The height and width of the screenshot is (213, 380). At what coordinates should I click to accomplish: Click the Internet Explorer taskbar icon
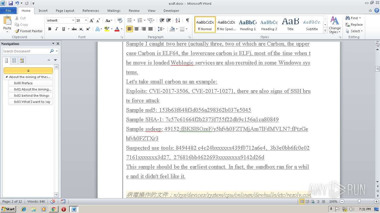click(24, 209)
